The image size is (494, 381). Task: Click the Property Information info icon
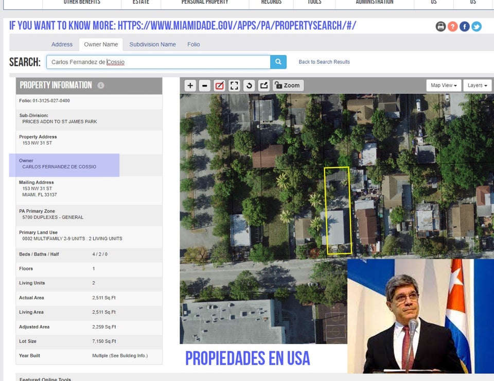point(101,85)
